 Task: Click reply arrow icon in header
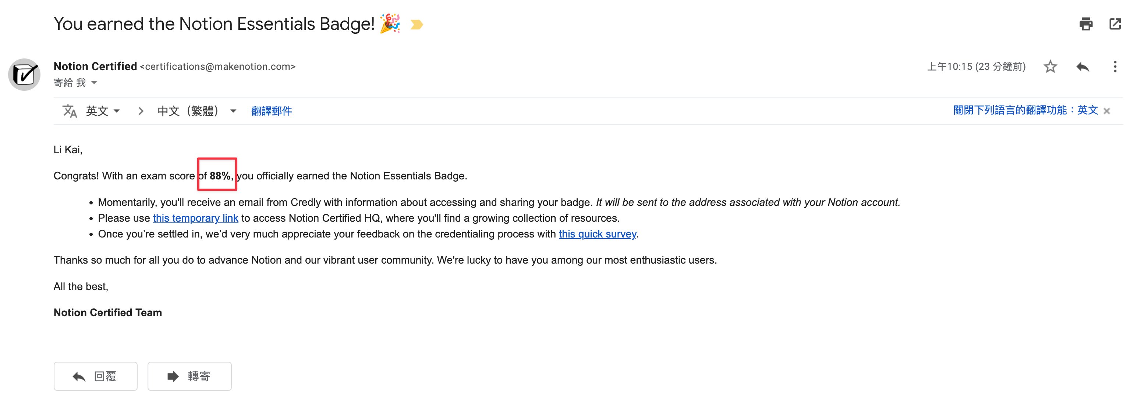(1082, 67)
